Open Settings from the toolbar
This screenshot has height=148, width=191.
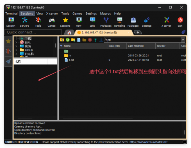point(147,22)
